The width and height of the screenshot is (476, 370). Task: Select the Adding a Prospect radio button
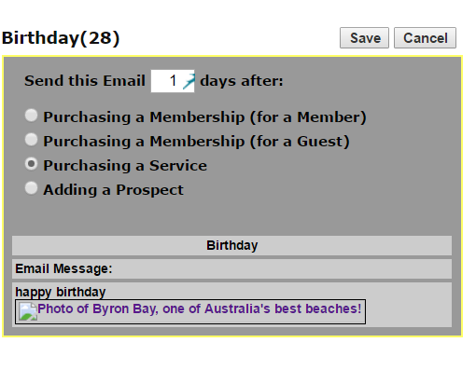[x=31, y=188]
